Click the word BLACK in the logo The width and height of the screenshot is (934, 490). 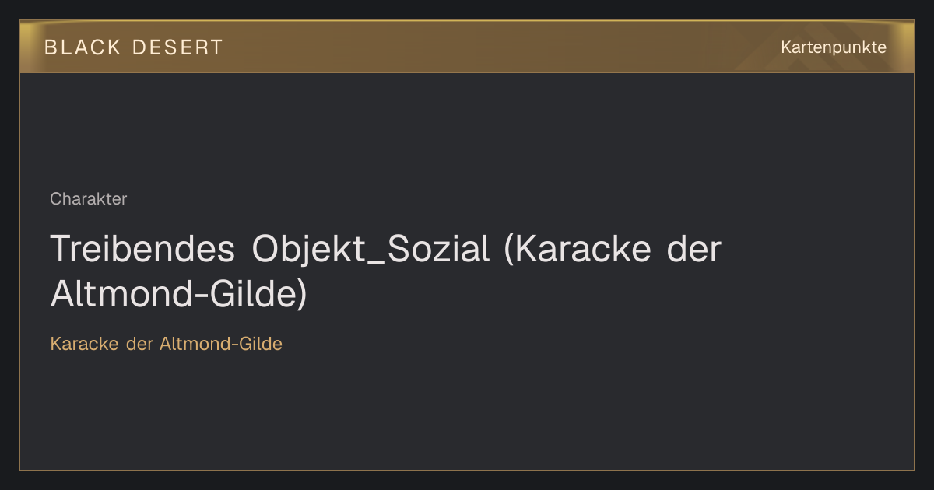[83, 47]
